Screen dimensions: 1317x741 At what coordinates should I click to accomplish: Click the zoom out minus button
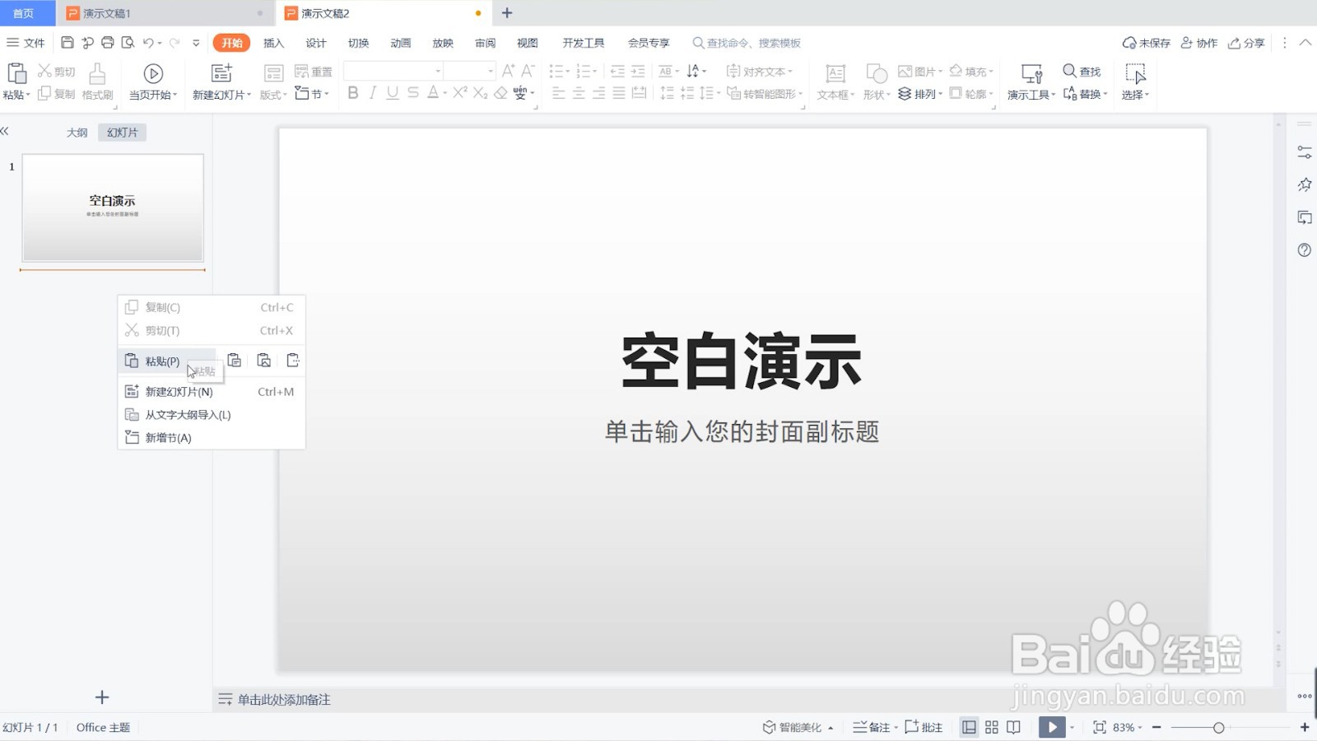1156,727
